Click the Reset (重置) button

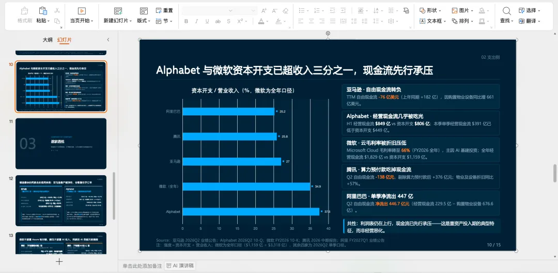click(x=164, y=11)
